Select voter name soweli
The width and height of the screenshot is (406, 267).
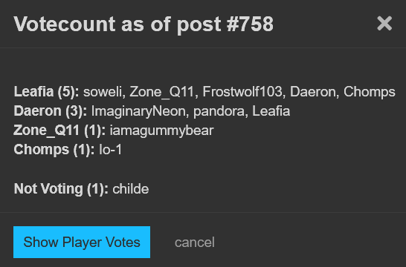coord(103,92)
